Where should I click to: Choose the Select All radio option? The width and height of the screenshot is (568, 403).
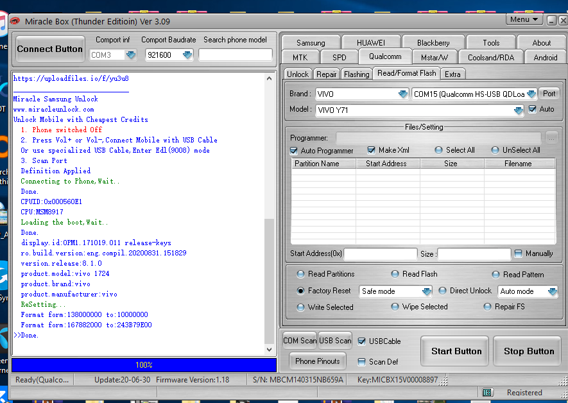(439, 150)
